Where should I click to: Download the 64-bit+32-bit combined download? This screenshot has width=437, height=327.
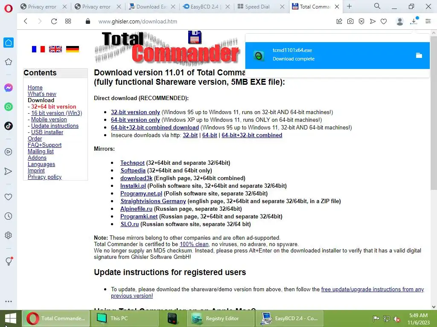[155, 127]
